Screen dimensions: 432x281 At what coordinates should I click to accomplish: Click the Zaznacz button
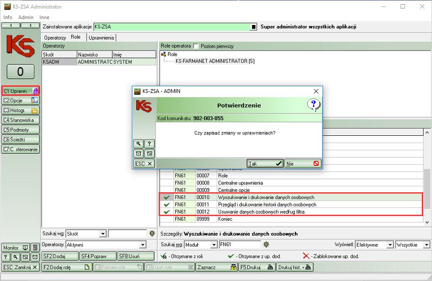point(217,267)
